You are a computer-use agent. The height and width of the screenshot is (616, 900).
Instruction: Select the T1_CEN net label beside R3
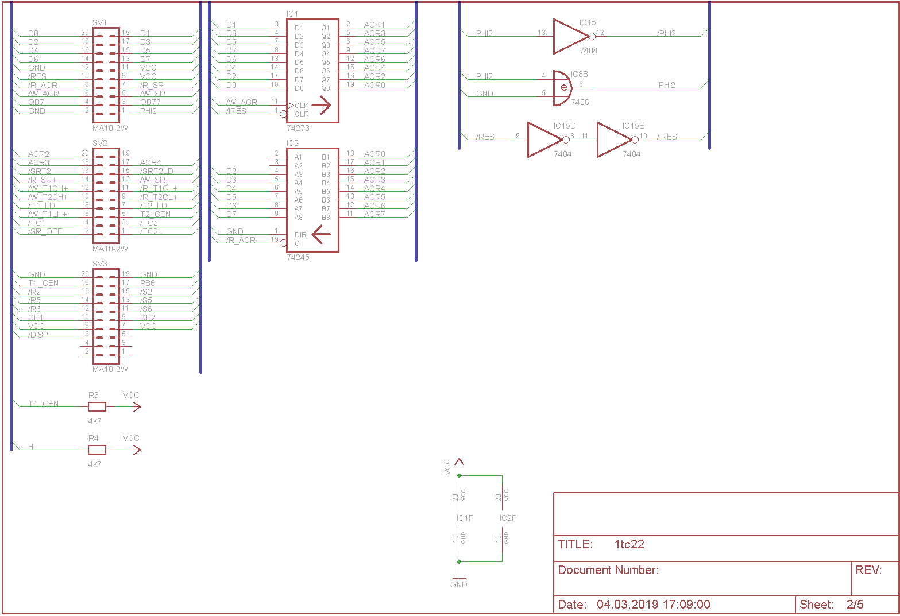click(44, 404)
